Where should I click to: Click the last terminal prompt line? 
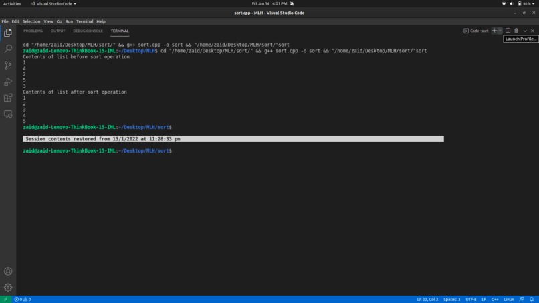[97, 150]
